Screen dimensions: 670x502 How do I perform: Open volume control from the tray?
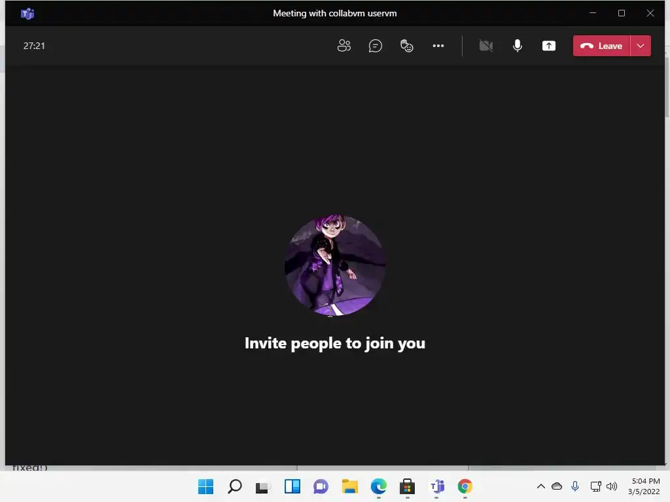coord(612,486)
